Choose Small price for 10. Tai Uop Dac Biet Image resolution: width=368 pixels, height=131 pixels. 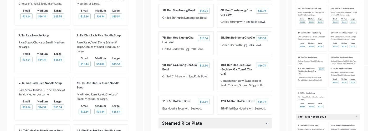[84, 112]
